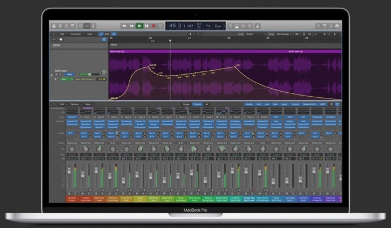391x228 pixels.
Task: Toggle the Aux channel filter button
Action: click(267, 104)
